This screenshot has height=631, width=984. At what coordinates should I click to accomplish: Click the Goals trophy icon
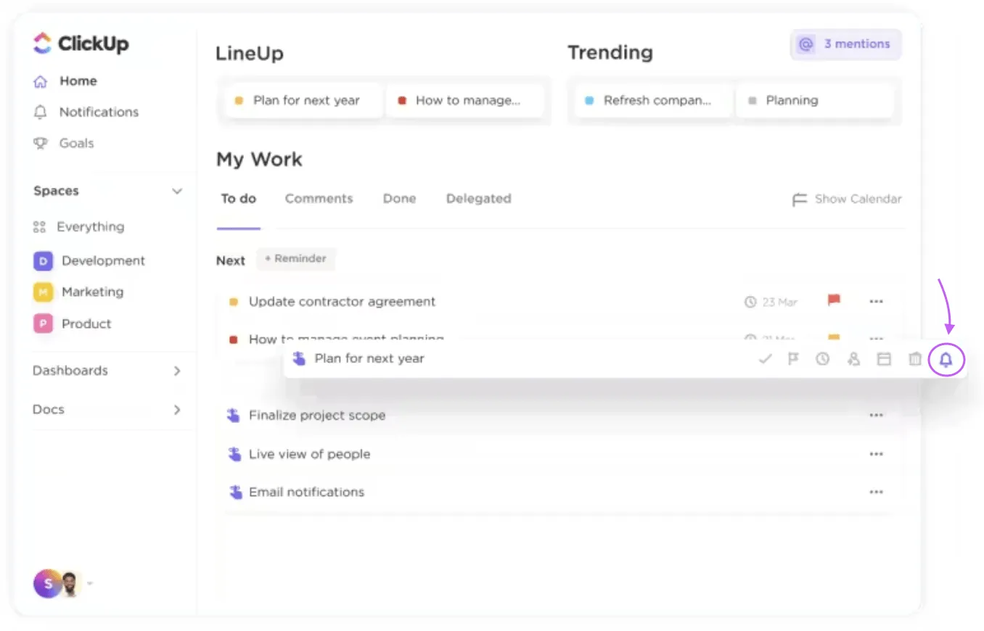point(41,144)
